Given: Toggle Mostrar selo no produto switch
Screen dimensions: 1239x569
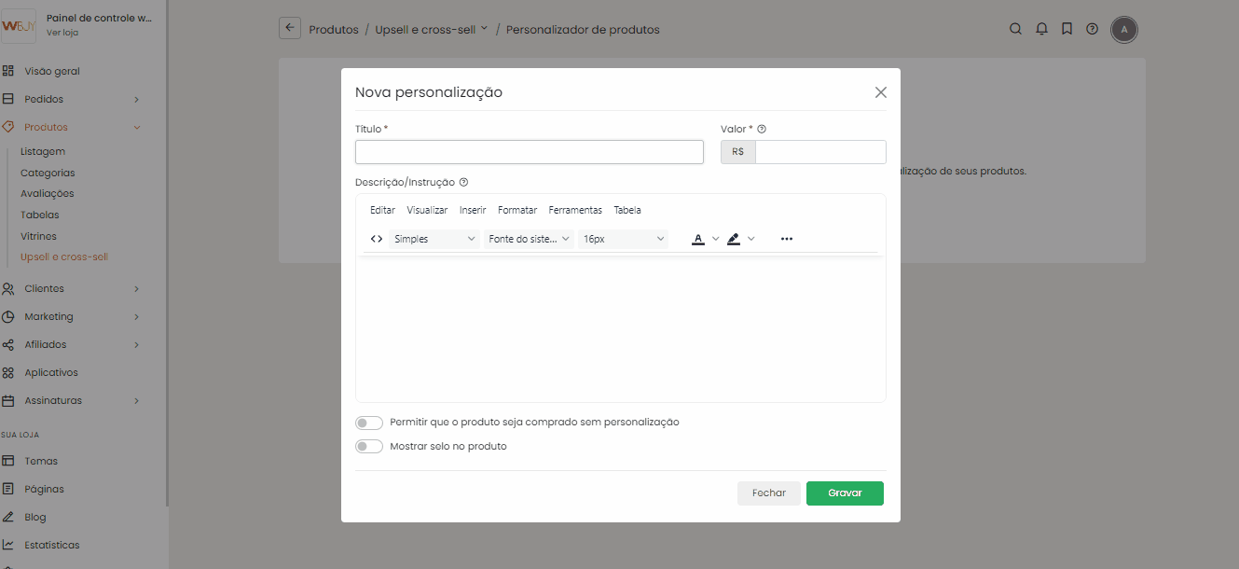Looking at the screenshot, I should point(369,447).
